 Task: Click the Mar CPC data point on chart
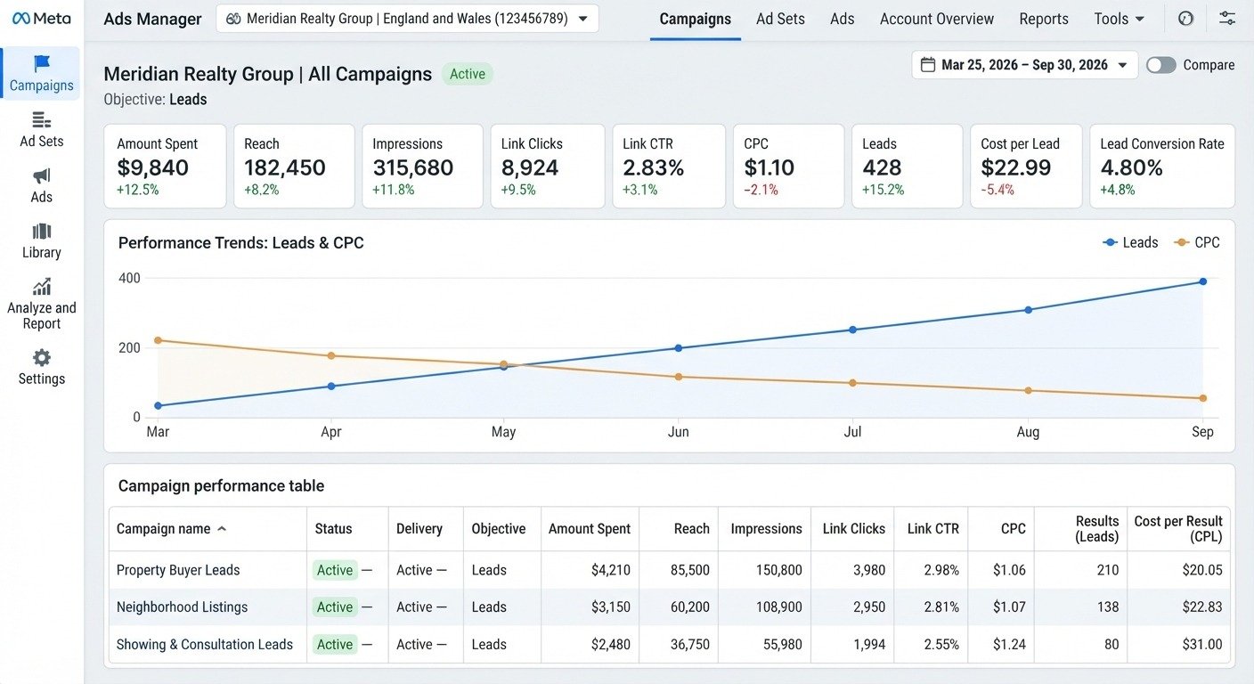click(x=158, y=340)
